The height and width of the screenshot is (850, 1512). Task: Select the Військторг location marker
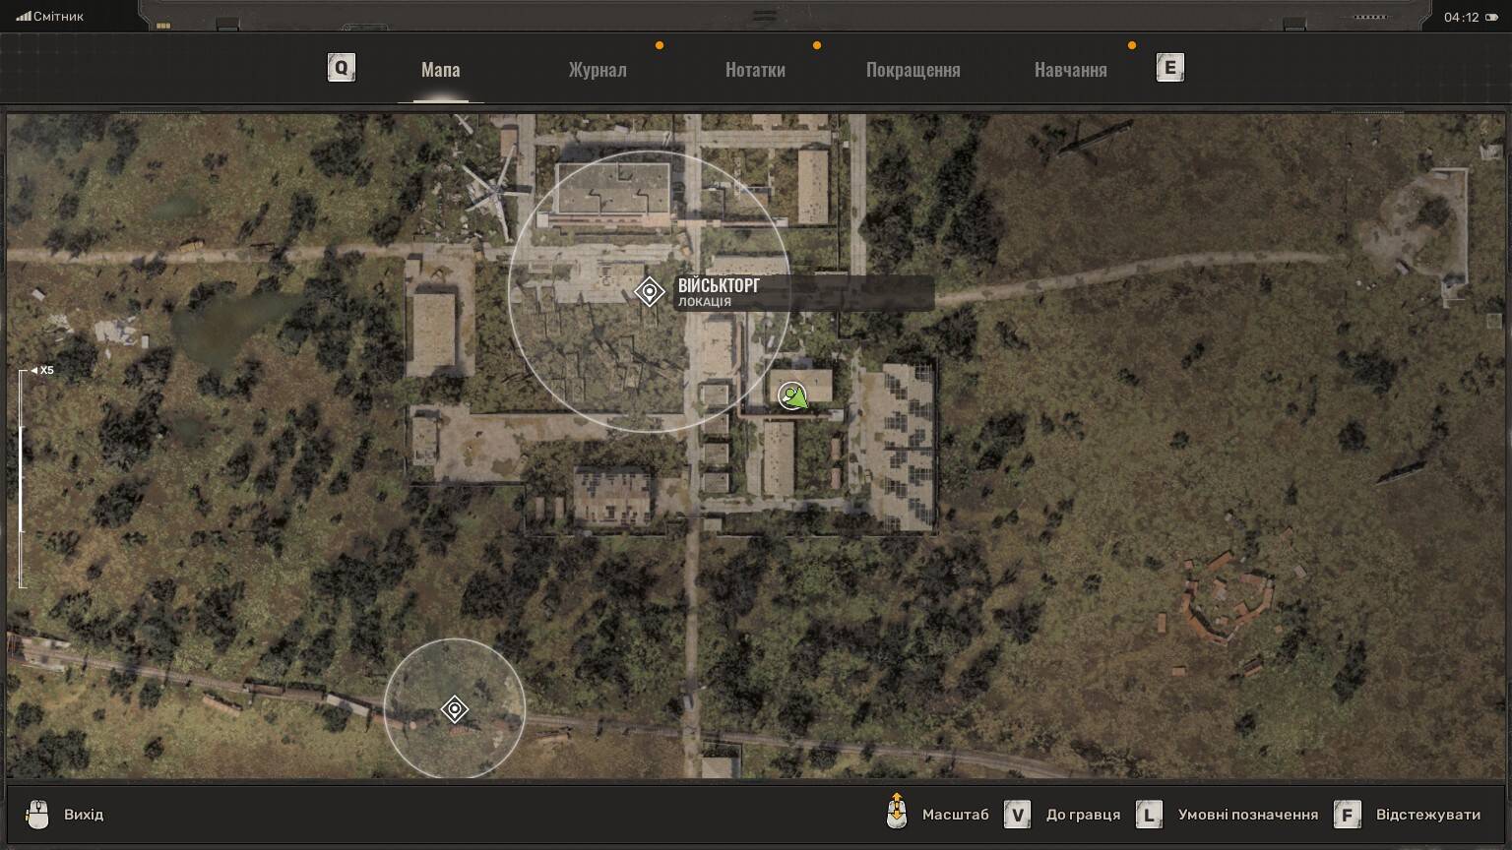[x=650, y=292]
